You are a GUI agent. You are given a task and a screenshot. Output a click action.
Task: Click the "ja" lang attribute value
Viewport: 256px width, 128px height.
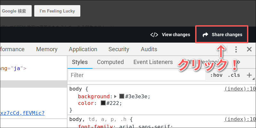[x=18, y=68]
